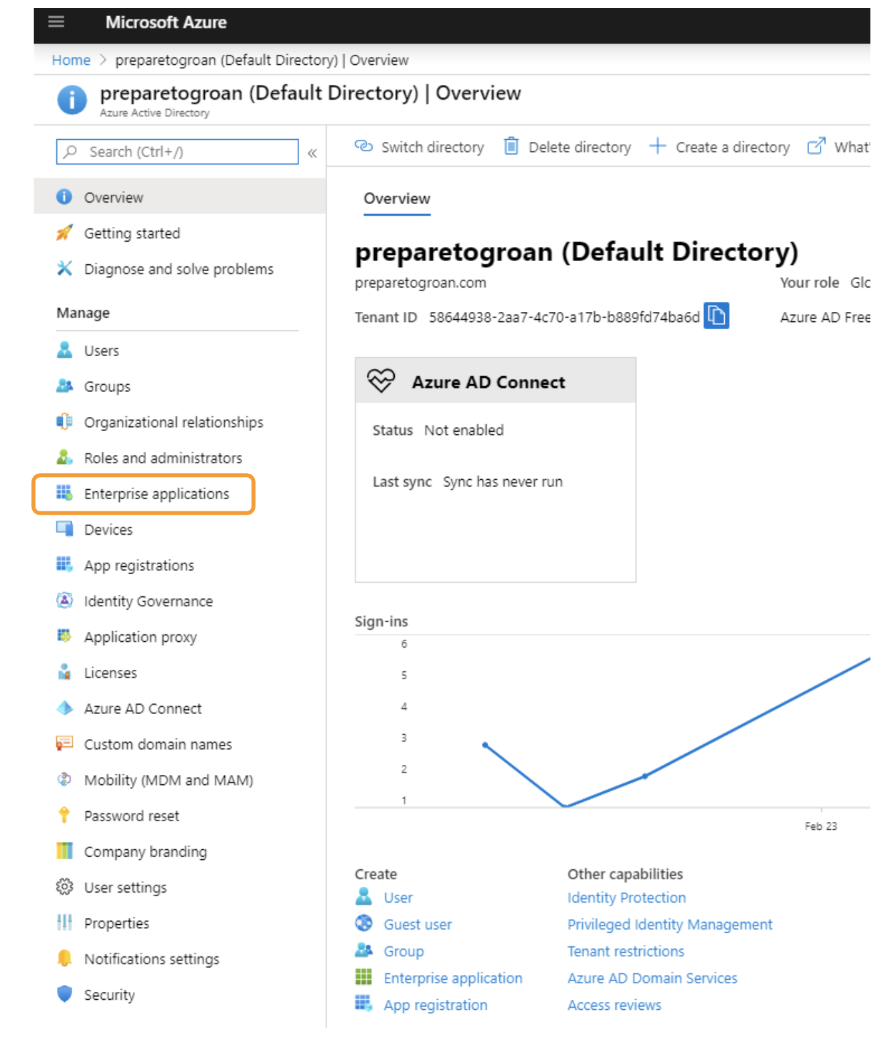878x1044 pixels.
Task: Click Delete directory in toolbar
Action: (x=567, y=147)
